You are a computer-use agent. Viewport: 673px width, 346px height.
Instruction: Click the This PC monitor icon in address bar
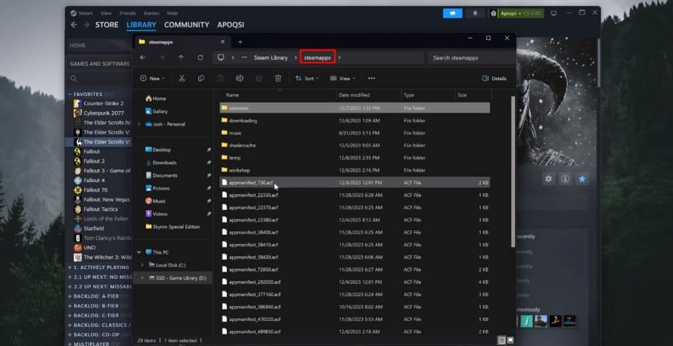pos(221,58)
